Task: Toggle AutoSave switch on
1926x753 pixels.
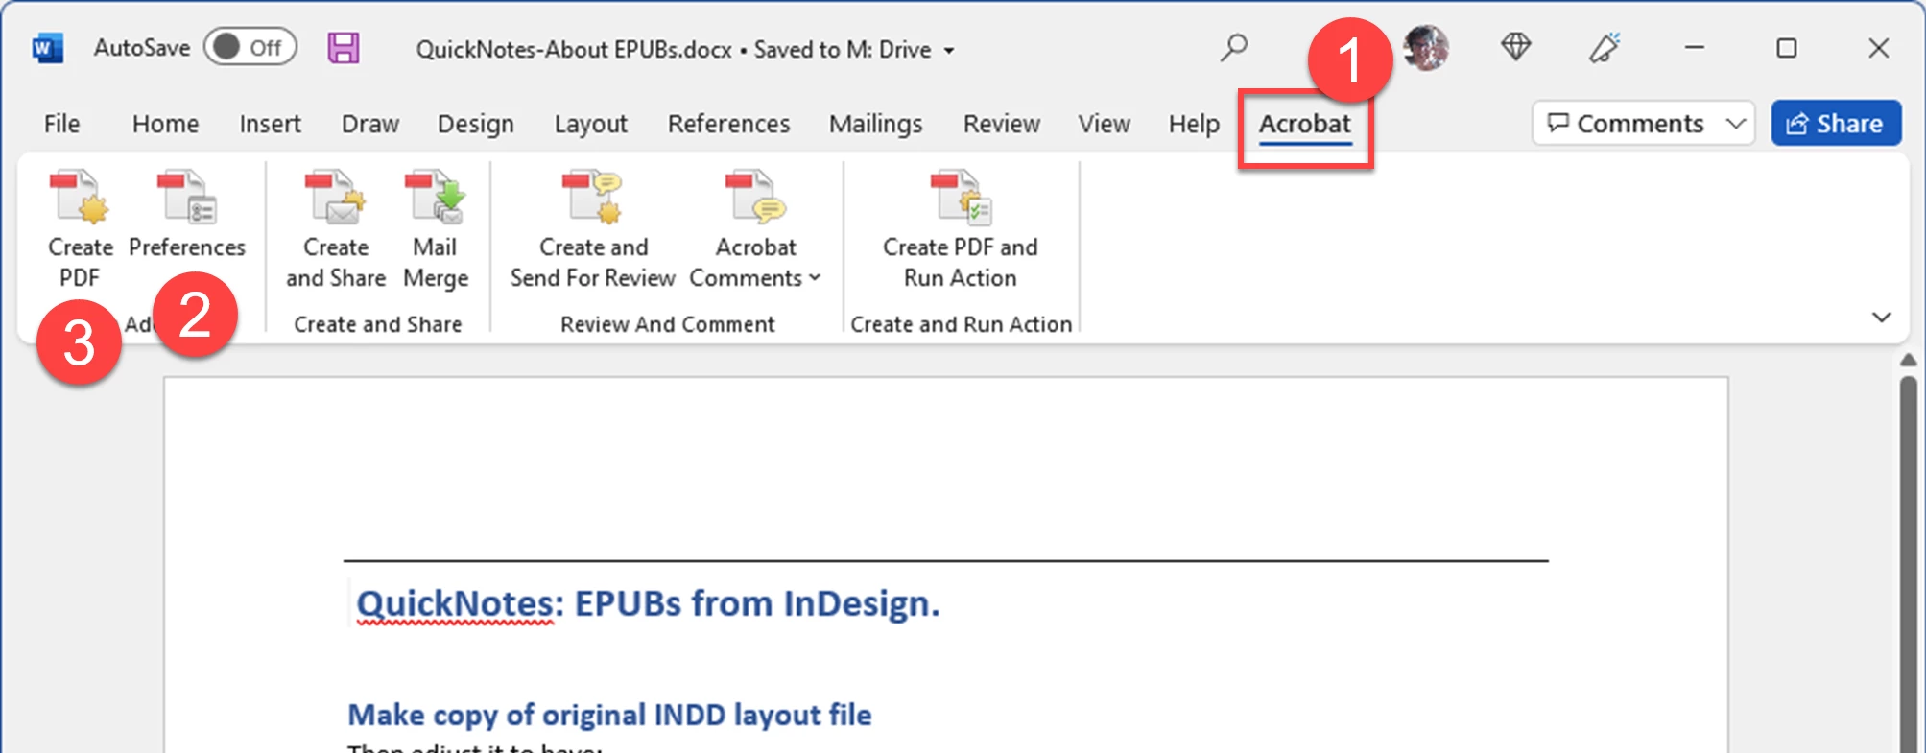Action: [x=250, y=48]
